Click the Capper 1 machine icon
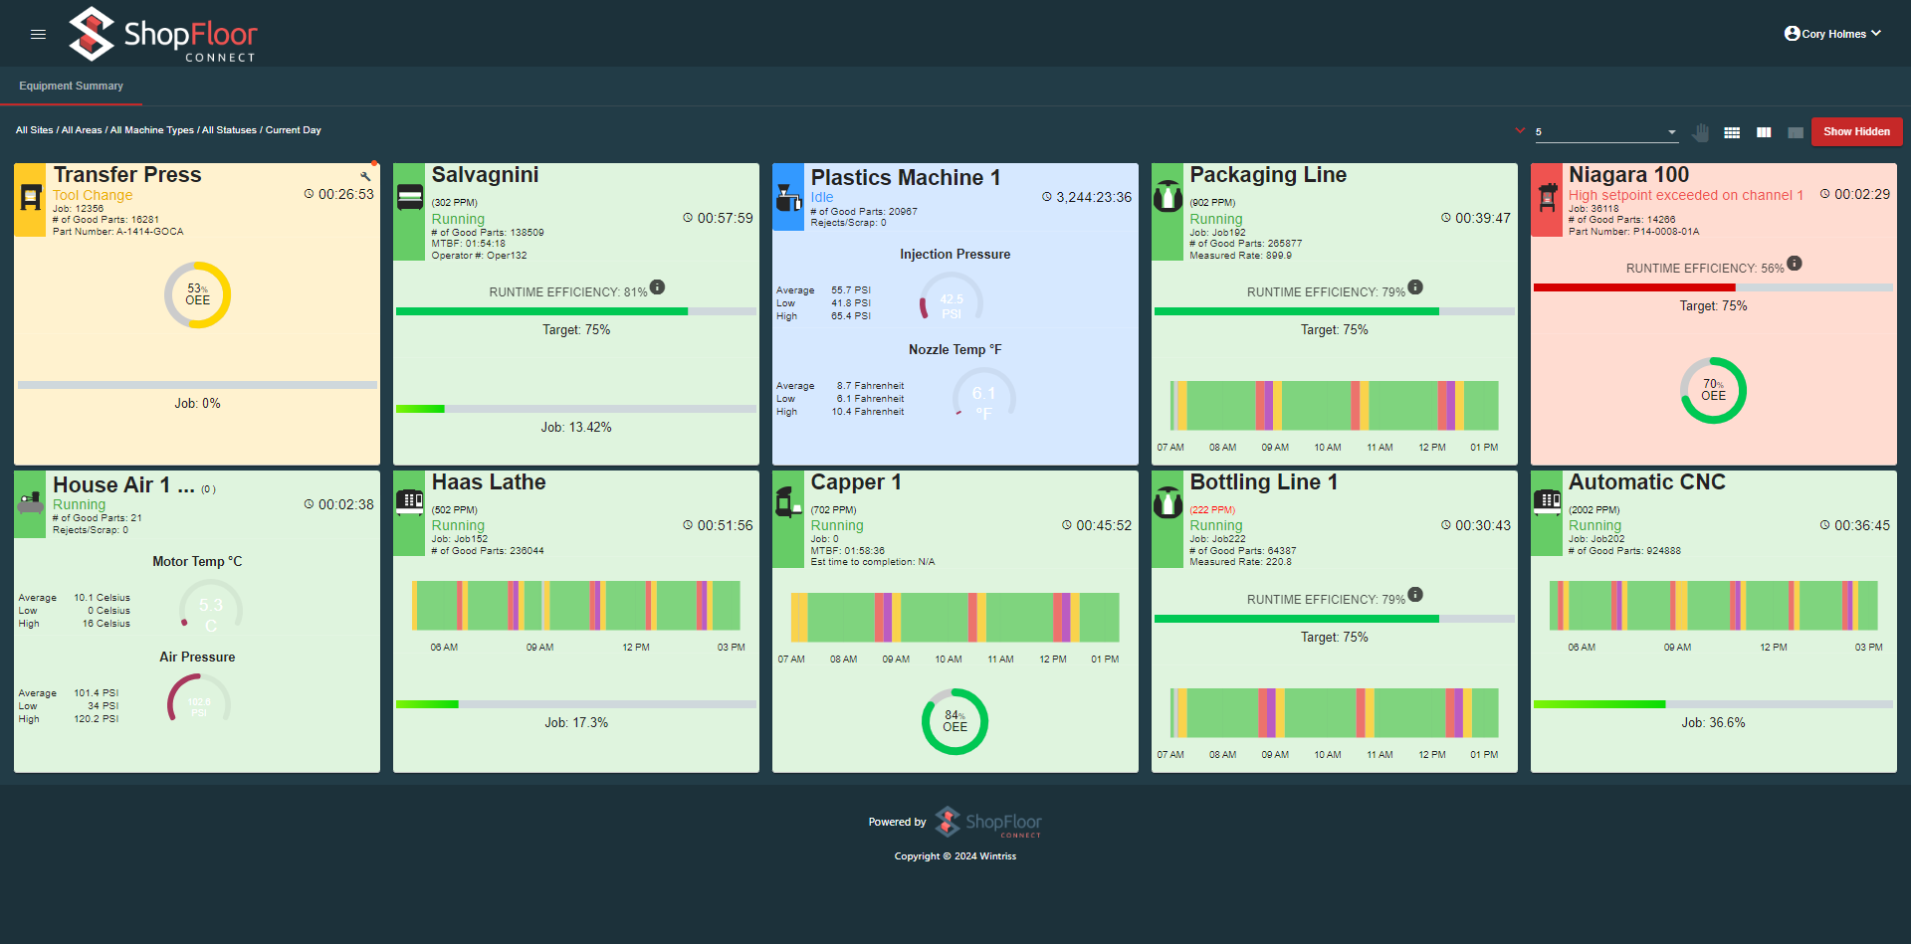Image resolution: width=1911 pixels, height=944 pixels. (x=788, y=503)
